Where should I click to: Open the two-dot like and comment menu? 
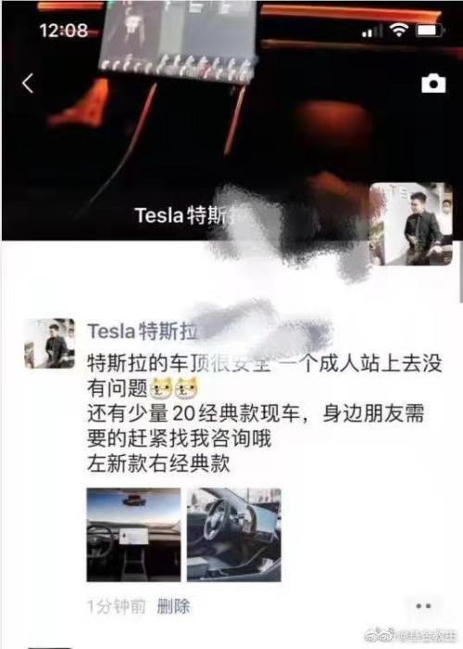424,606
